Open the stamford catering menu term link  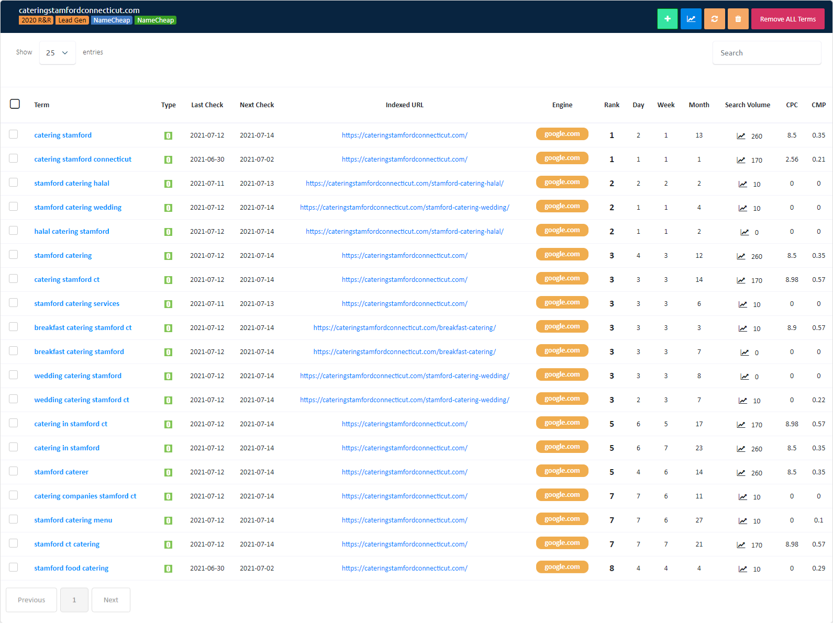pyautogui.click(x=73, y=520)
